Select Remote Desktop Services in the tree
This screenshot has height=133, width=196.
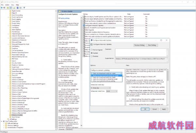coord(20,57)
